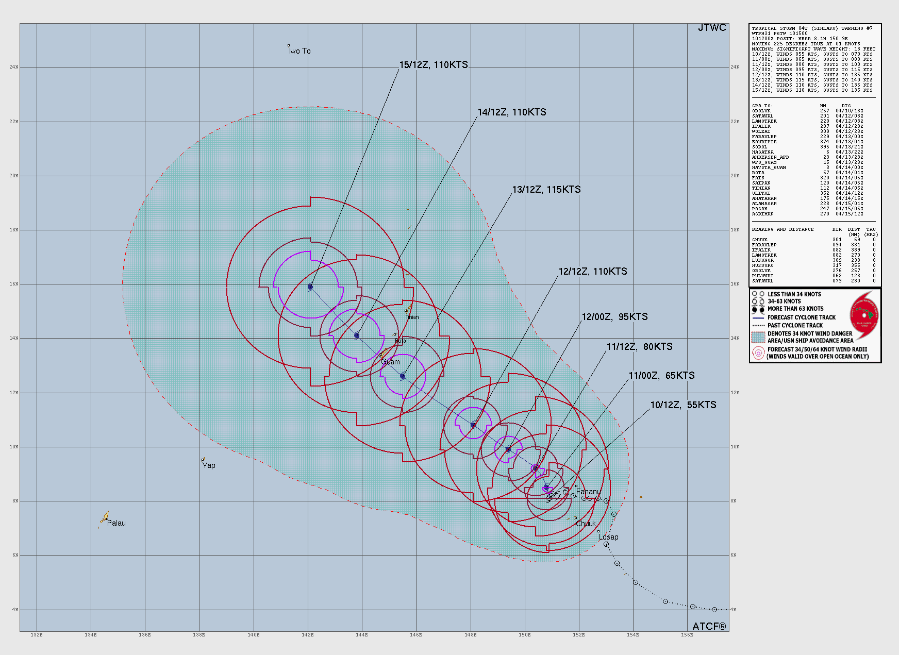The width and height of the screenshot is (899, 655).
Task: Click the Guam island icon on the map
Action: click(x=384, y=354)
